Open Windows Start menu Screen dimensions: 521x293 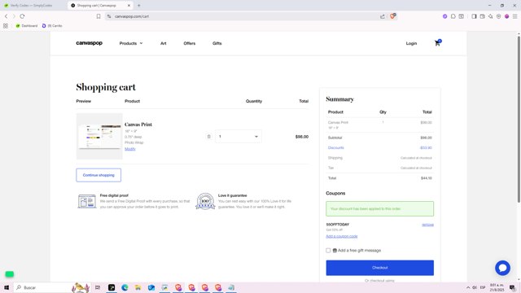point(7,287)
